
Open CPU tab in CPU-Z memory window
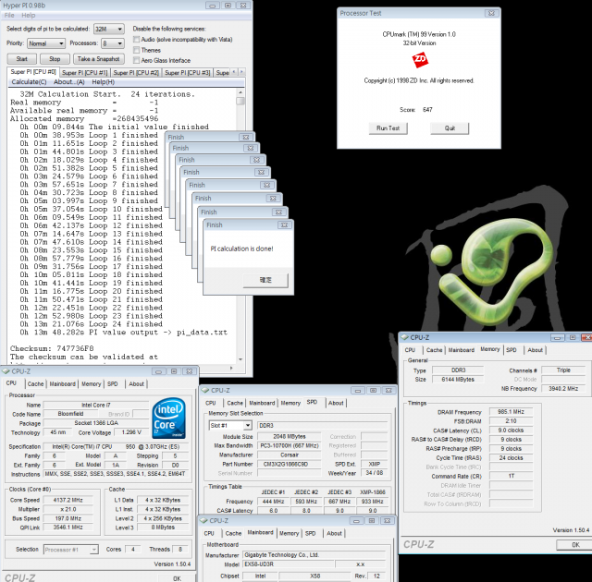point(410,350)
